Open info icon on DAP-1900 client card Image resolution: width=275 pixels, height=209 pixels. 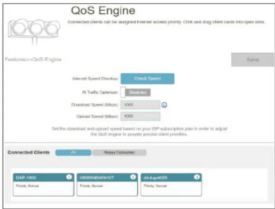click(69, 177)
